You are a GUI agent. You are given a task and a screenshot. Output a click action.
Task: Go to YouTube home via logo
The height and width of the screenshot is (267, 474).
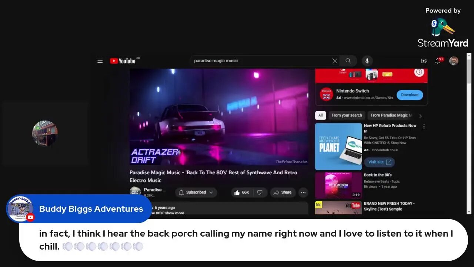(123, 61)
